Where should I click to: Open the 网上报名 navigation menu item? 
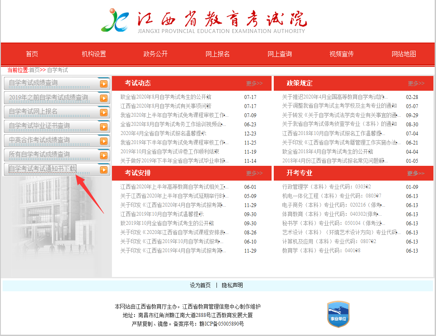[x=218, y=54]
